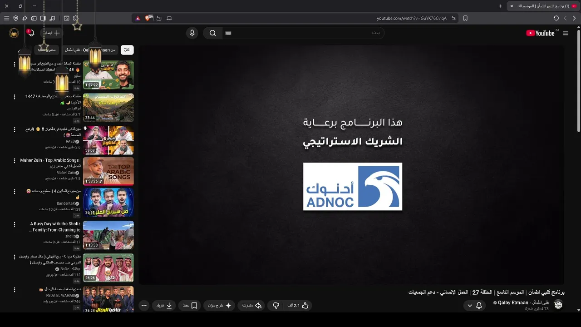The image size is (581, 327).
Task: Open the browser main hamburger menu
Action: 7,18
